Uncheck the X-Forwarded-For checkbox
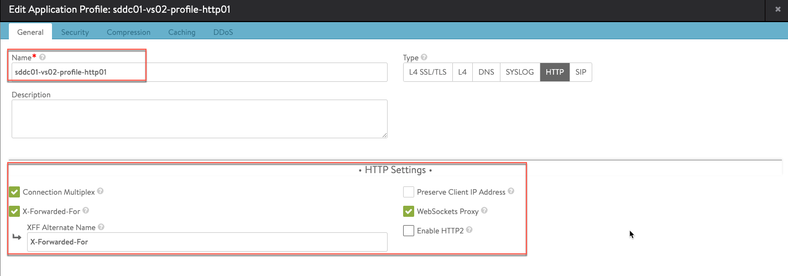 click(x=14, y=211)
